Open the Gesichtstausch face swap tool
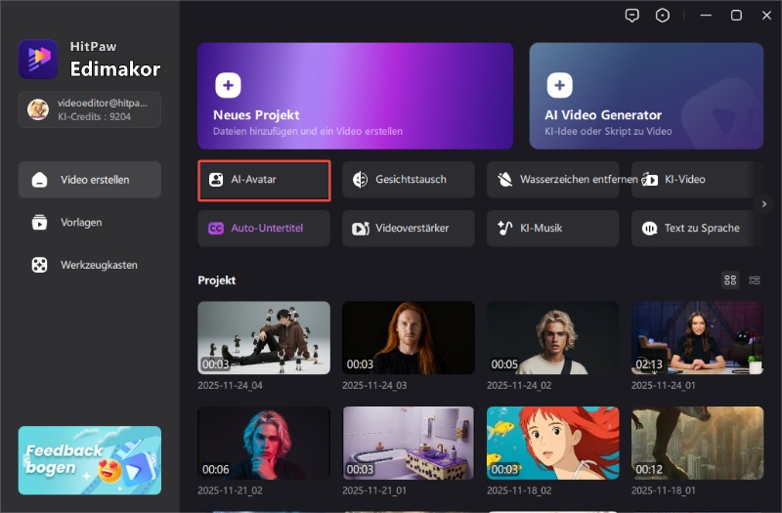 tap(409, 180)
